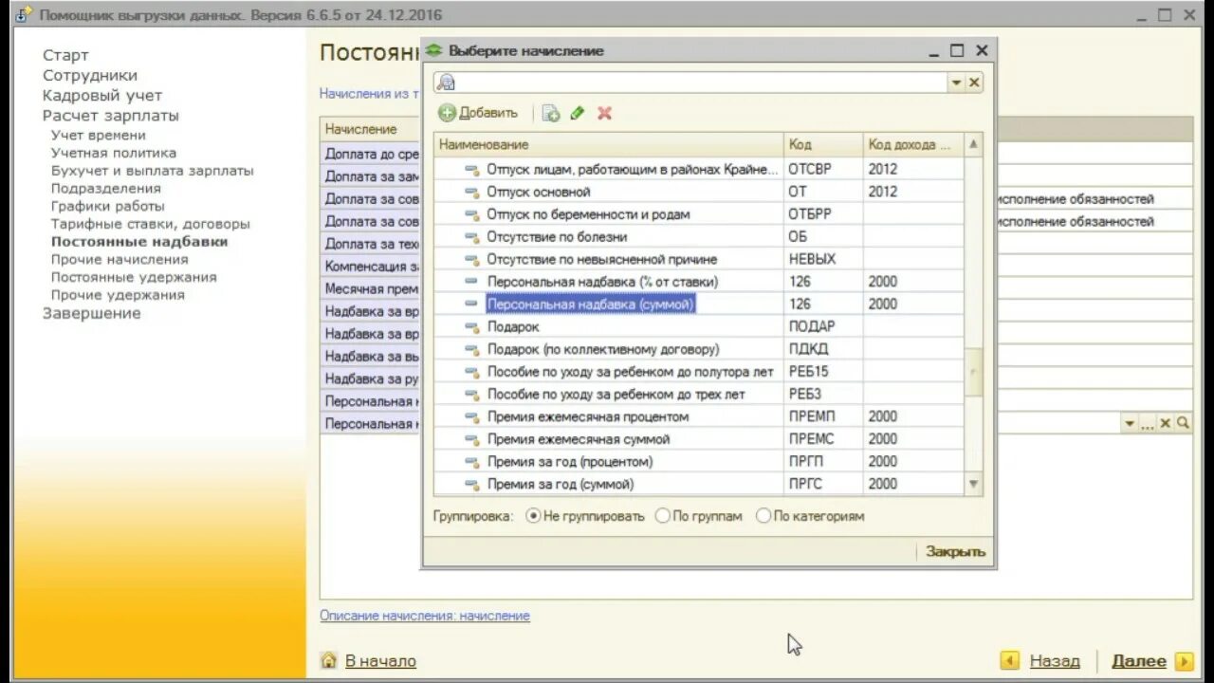Click the copy-entry icon in dialog toolbar
The height and width of the screenshot is (683, 1214).
point(551,113)
